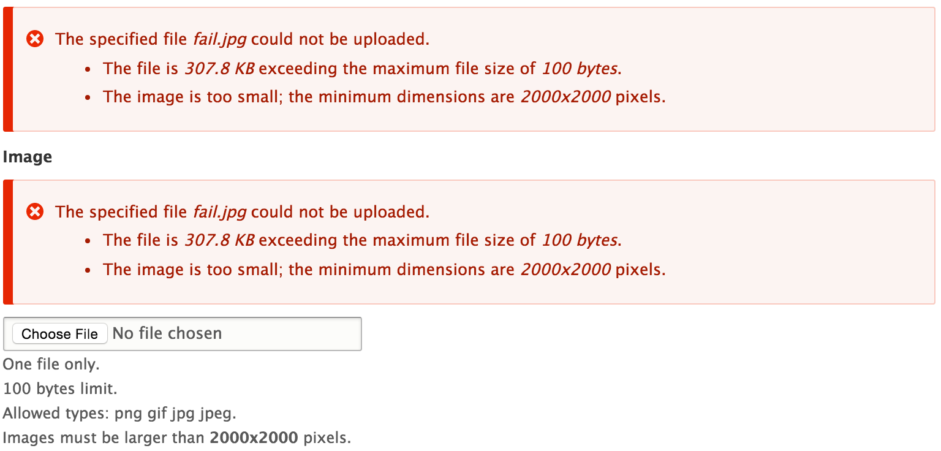Image resolution: width=941 pixels, height=451 pixels.
Task: Click 100 bytes text in lower error message
Action: pos(580,240)
